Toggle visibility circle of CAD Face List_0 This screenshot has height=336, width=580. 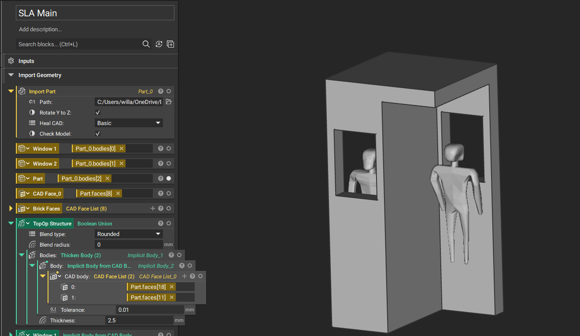click(200, 276)
